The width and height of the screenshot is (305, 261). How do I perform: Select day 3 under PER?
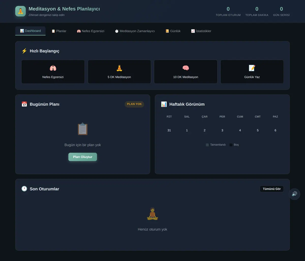point(222,130)
